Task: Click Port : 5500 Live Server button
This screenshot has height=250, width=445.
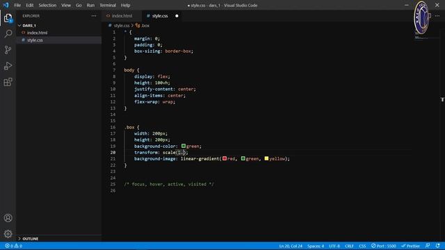Action: tap(383, 246)
